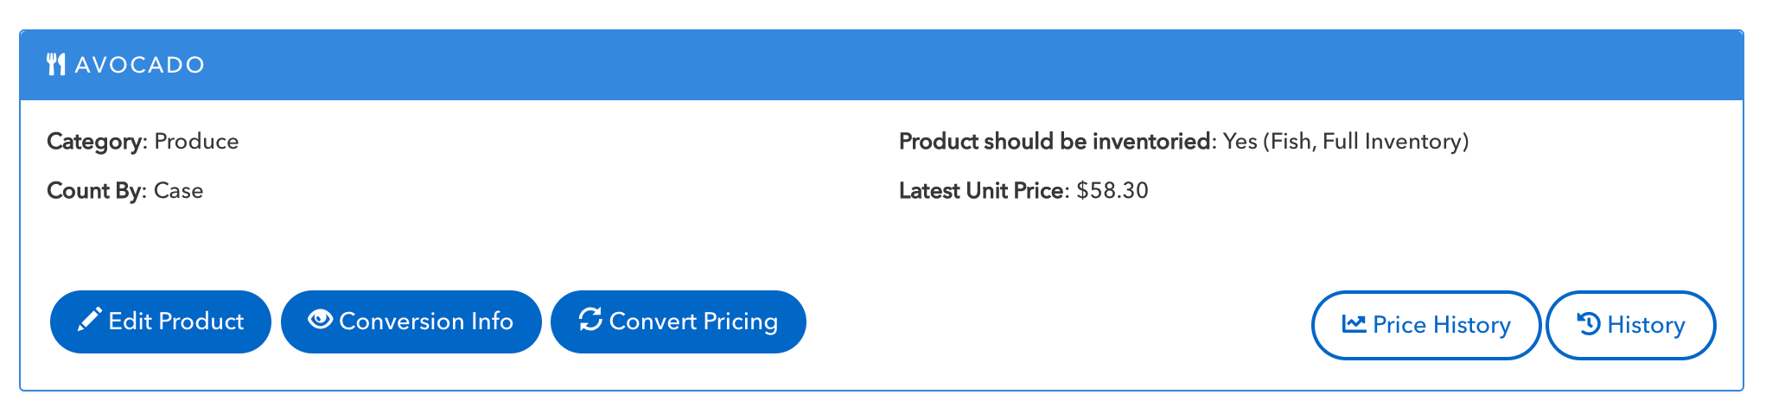Click the AVOCADO header title
The width and height of the screenshot is (1772, 420).
pyautogui.click(x=140, y=65)
